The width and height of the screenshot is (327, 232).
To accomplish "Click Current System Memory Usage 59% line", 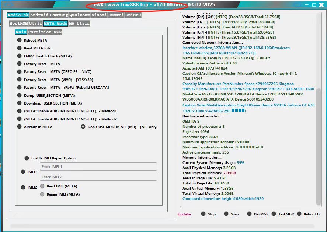I will pos(213,163).
